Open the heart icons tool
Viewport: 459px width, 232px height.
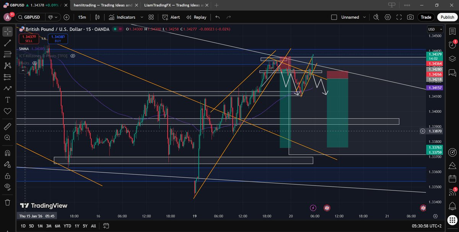tap(7, 111)
